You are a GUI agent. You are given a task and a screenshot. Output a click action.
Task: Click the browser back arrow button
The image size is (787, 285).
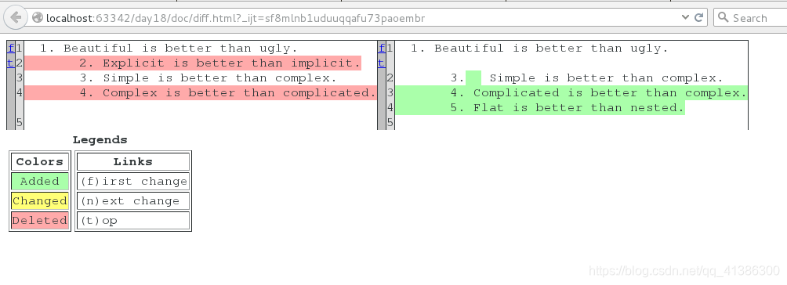[16, 17]
